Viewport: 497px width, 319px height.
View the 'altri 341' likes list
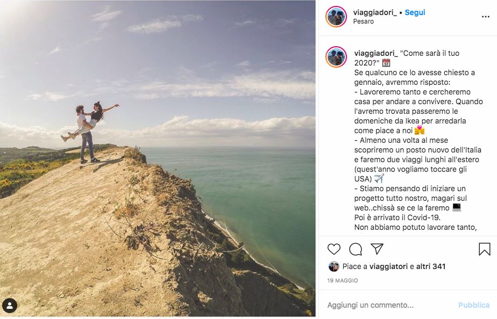click(430, 266)
